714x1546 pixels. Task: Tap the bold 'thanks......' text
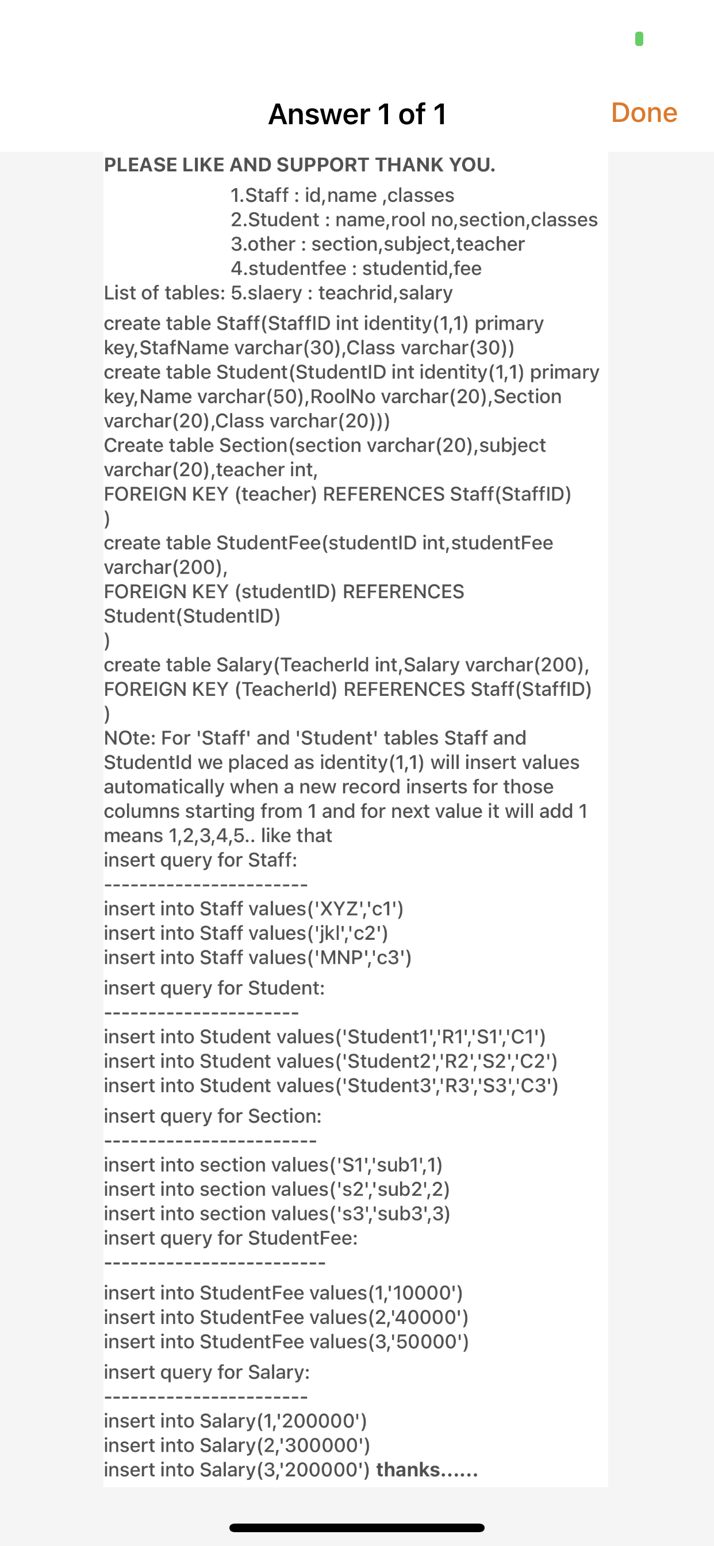(x=427, y=1470)
